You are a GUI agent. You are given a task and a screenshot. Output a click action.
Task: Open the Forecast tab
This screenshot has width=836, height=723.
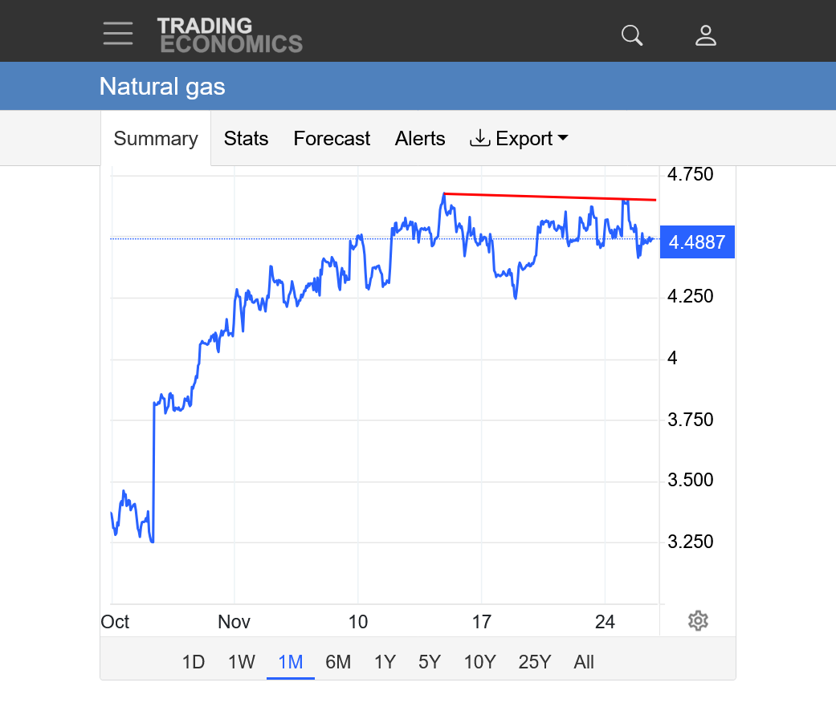(x=332, y=139)
